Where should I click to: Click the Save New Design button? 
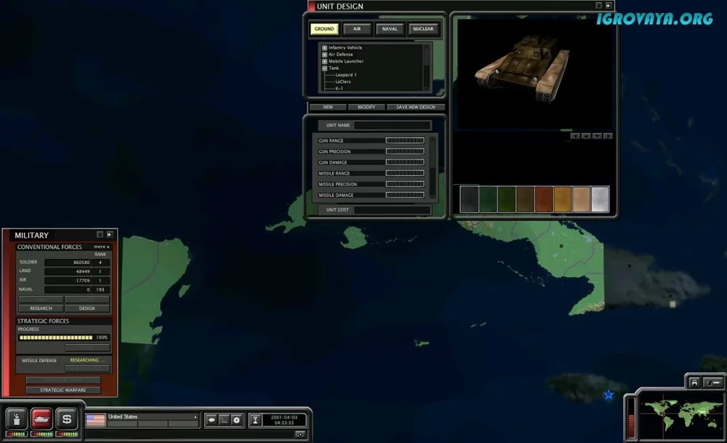[416, 107]
